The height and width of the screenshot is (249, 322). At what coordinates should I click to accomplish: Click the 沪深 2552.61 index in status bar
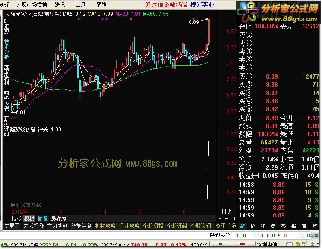pyautogui.click(x=43, y=245)
